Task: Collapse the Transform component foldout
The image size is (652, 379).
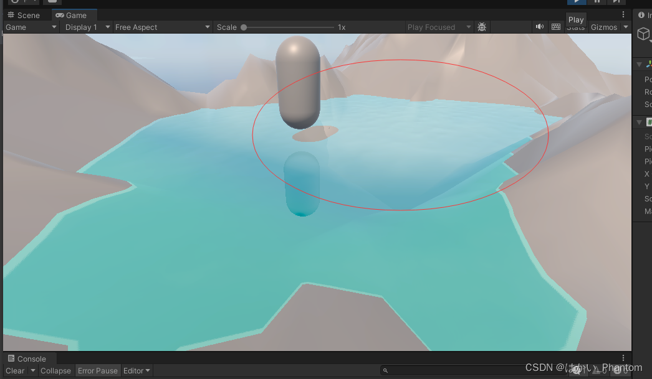Action: (x=640, y=65)
